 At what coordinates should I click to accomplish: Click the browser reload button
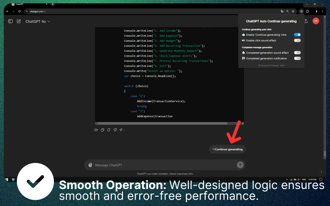pyautogui.click(x=19, y=11)
